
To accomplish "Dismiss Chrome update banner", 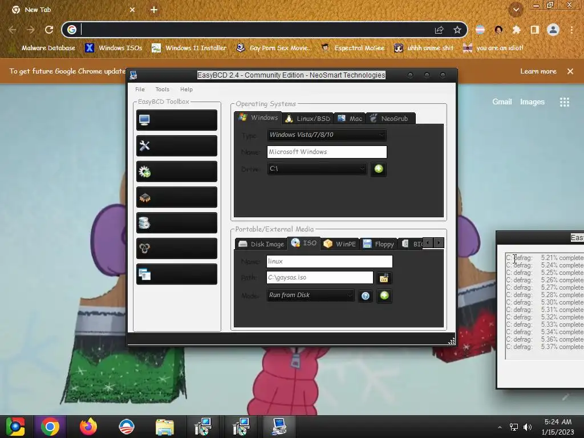I will [x=570, y=71].
